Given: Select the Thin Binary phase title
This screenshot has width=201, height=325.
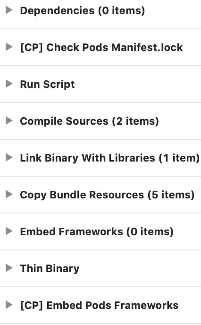Looking at the screenshot, I should tap(50, 269).
